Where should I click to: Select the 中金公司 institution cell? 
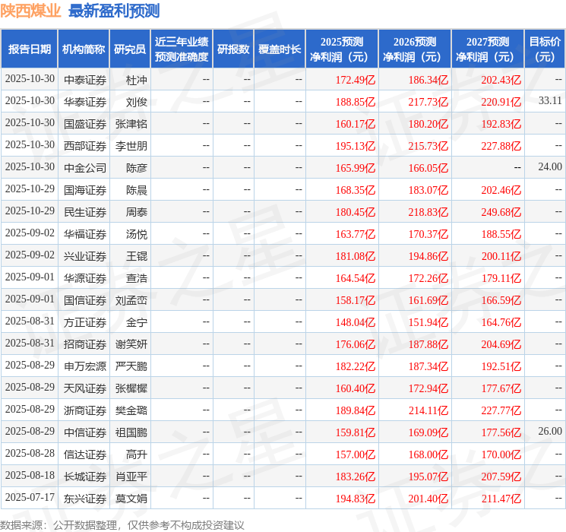[85, 168]
